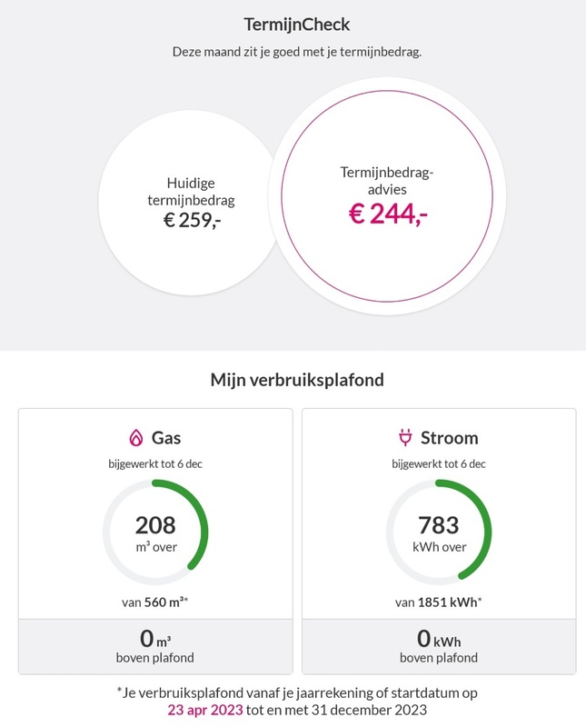586x727 pixels.
Task: Open the Termijnbedrag-advies circle
Action: click(387, 196)
